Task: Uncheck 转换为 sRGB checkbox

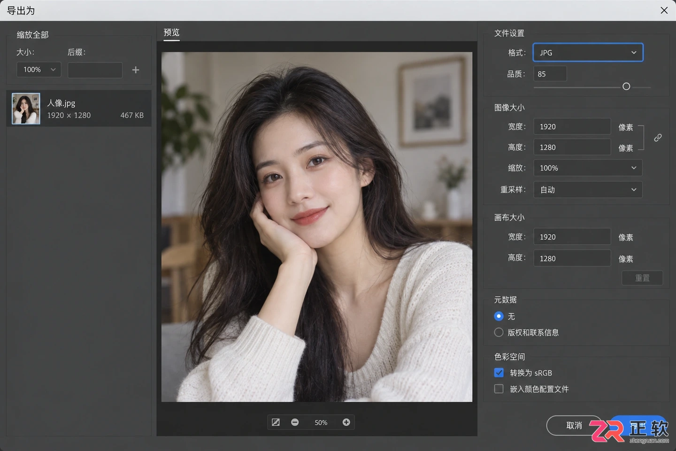Action: pos(499,373)
